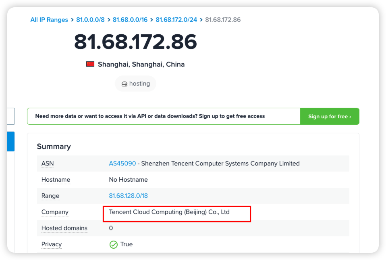Image resolution: width=386 pixels, height=260 pixels.
Task: Click the Company row label
Action: point(55,212)
